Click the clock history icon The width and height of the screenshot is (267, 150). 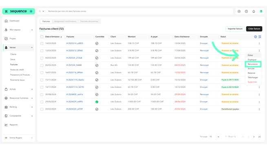pyautogui.click(x=246, y=11)
